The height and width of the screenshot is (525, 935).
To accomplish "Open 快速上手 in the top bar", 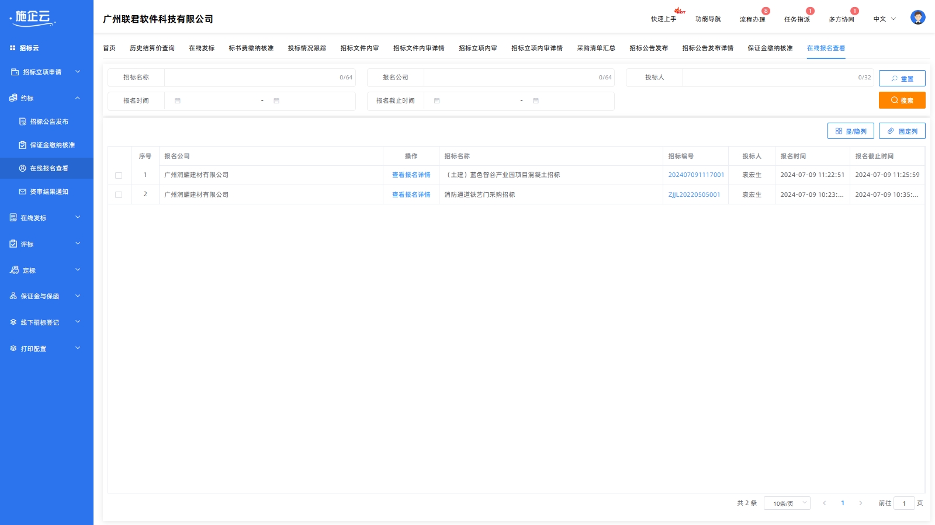I will [x=663, y=19].
